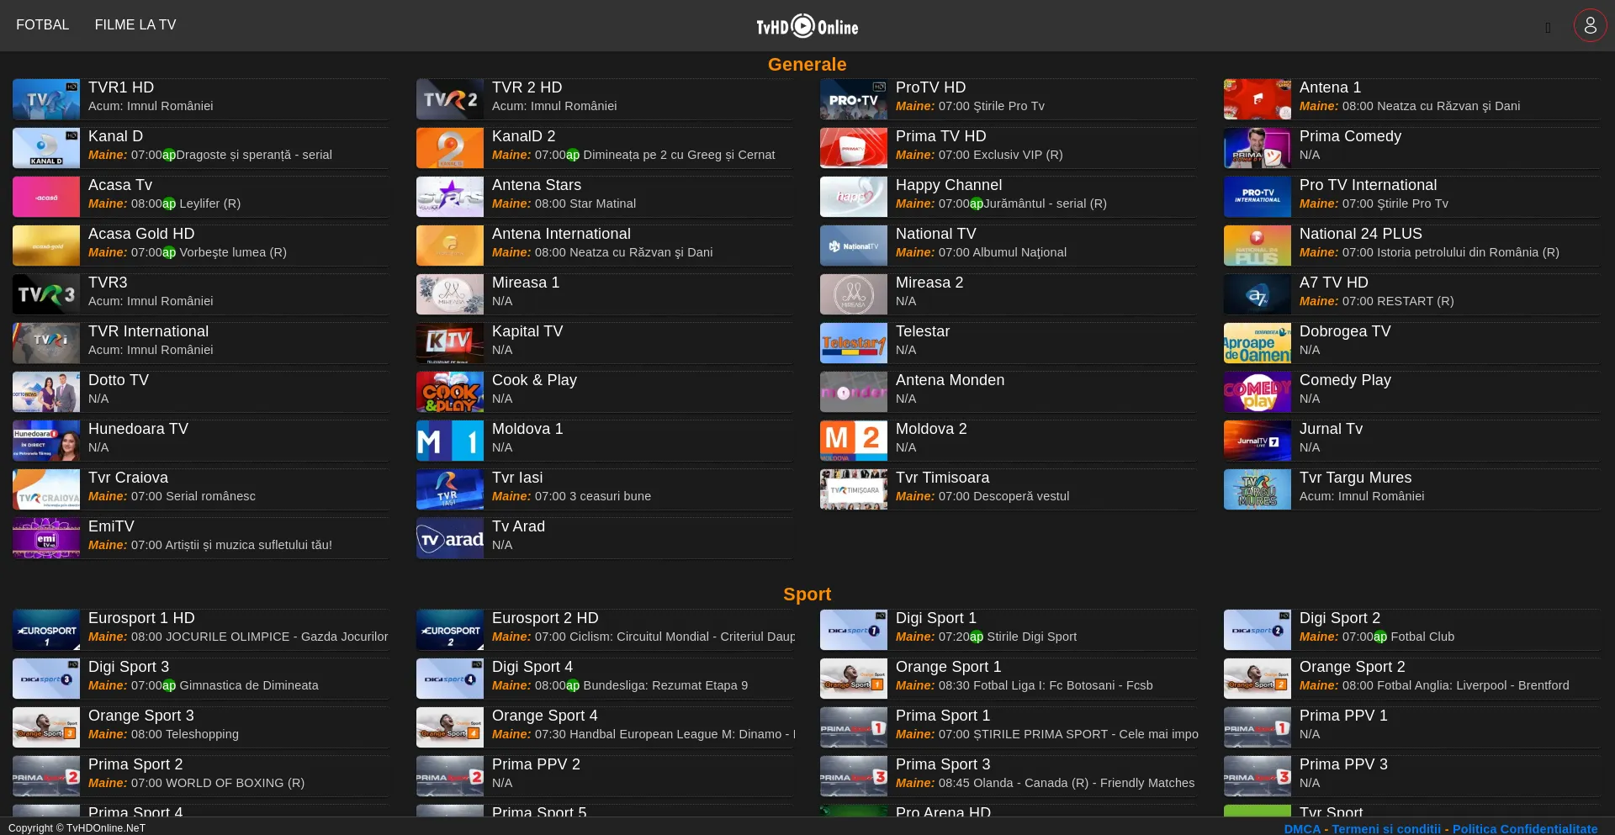Open the FOTBAL menu item

(x=42, y=24)
